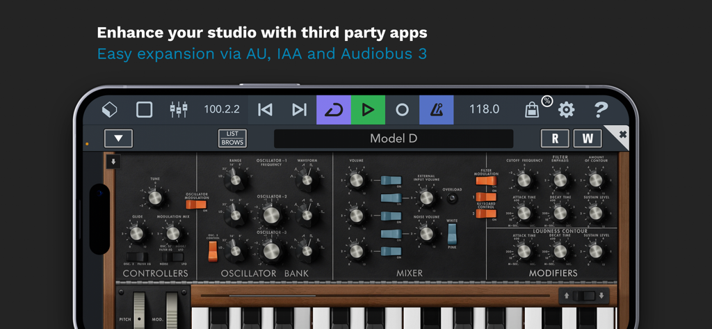Toggle the orange Oscillator Modulation switch

(x=196, y=204)
